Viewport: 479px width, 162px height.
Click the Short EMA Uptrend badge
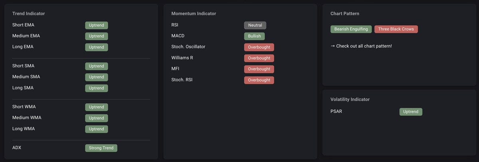(x=97, y=25)
